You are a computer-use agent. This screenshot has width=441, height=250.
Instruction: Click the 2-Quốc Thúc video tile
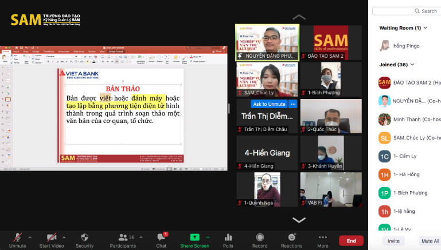331,116
